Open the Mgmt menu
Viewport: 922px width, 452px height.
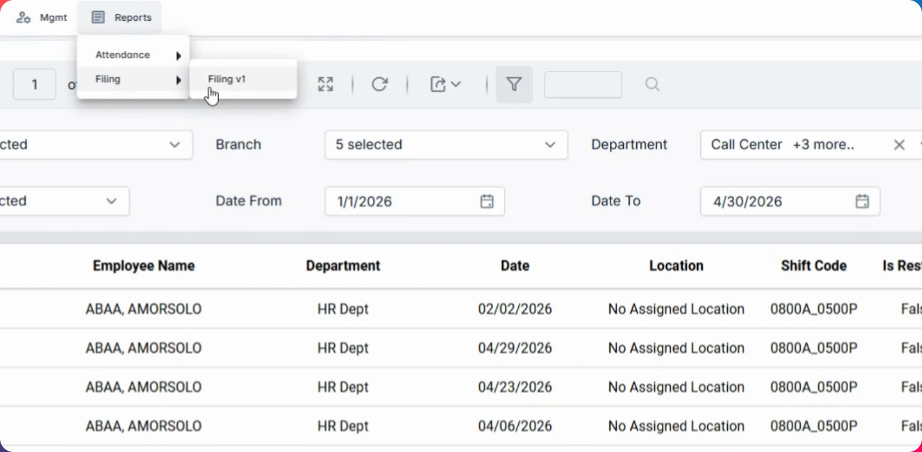(41, 18)
